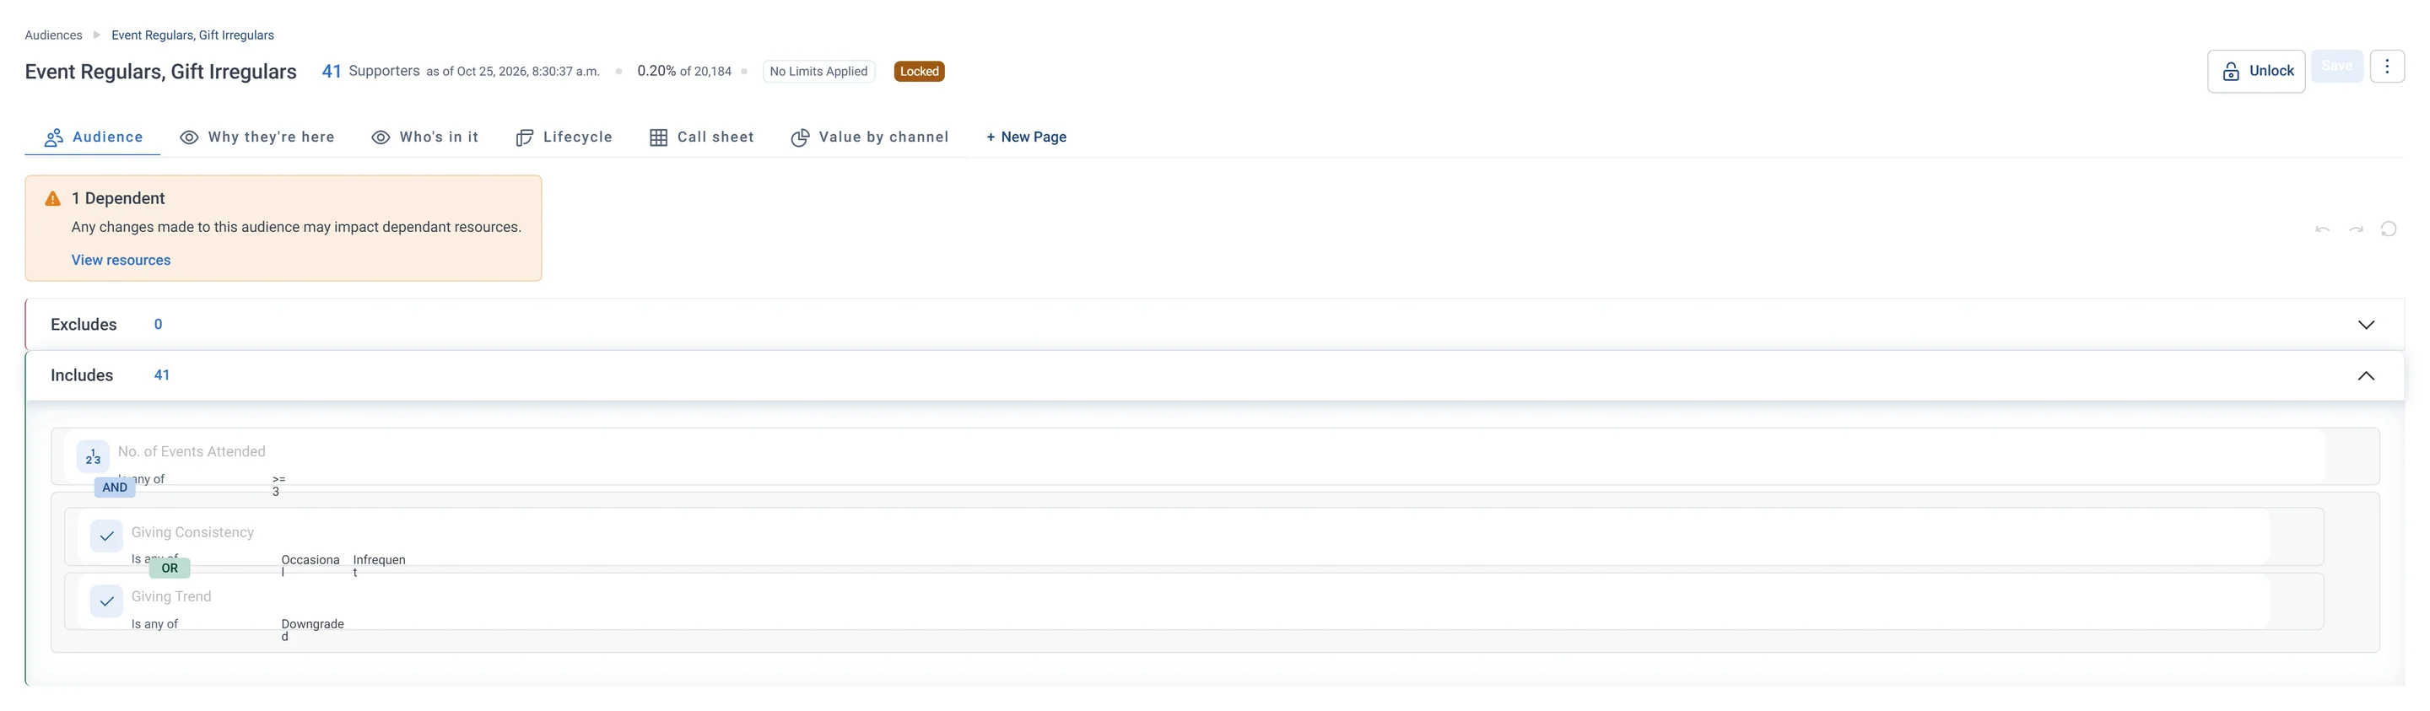Open the Why they're here tab
Viewport: 2430px width, 711px height.
257,137
